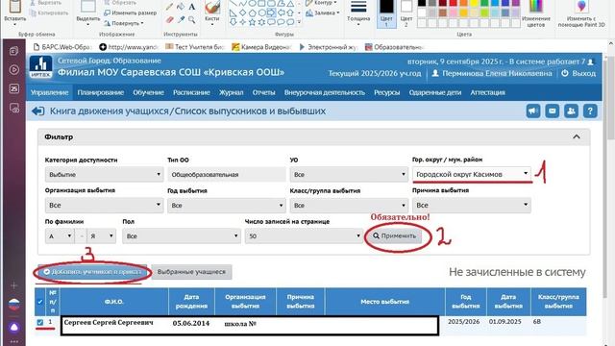Click the Вставить clipboard paste icon
This screenshot has width=615, height=346.
[x=15, y=7]
